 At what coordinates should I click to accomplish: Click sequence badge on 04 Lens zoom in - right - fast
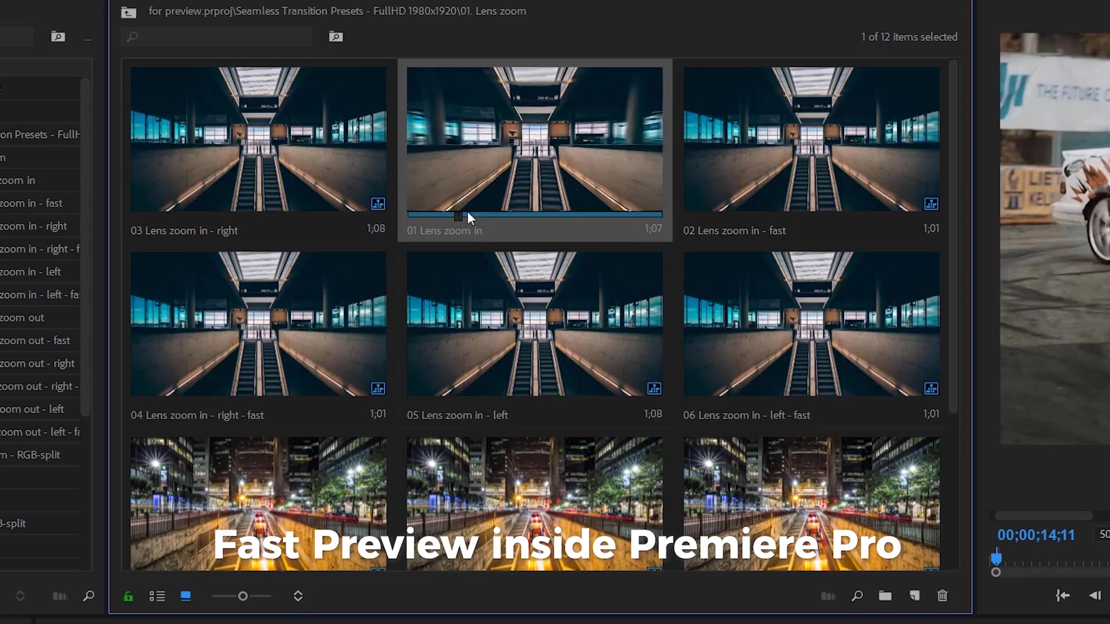[378, 388]
